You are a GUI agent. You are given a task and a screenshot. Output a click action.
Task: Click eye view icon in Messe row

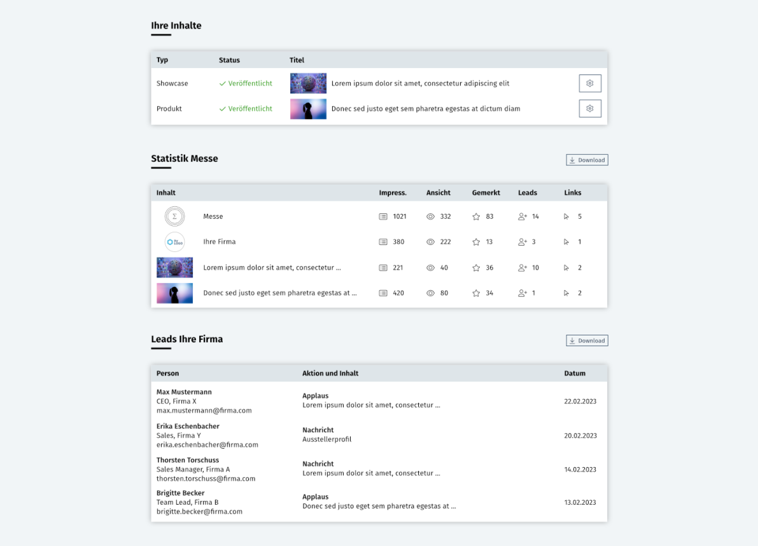click(x=430, y=216)
